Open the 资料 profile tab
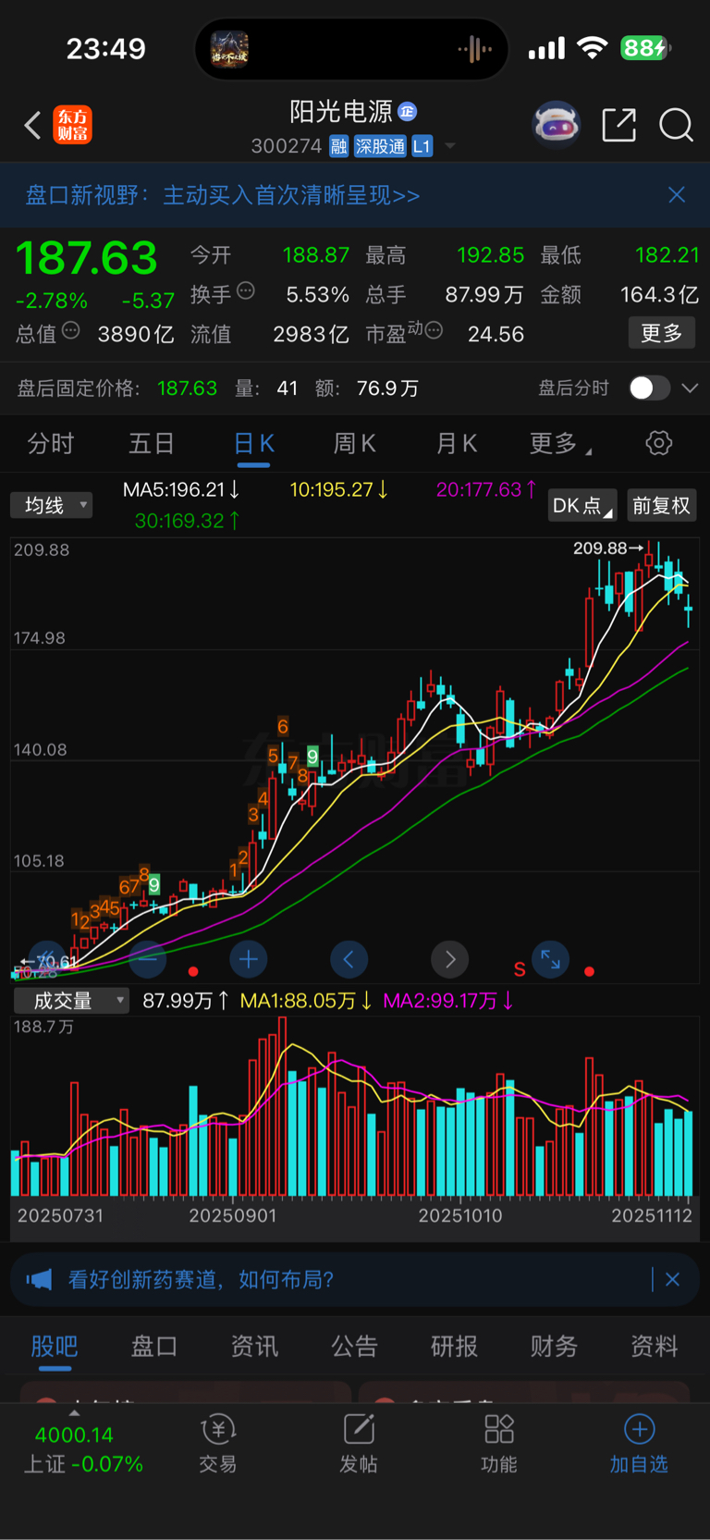The height and width of the screenshot is (1540, 710). pyautogui.click(x=655, y=1346)
